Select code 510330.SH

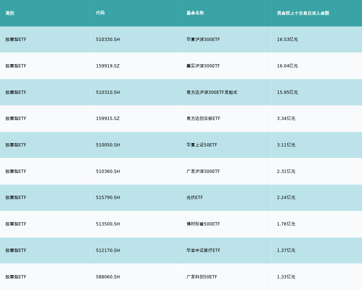tap(108, 40)
